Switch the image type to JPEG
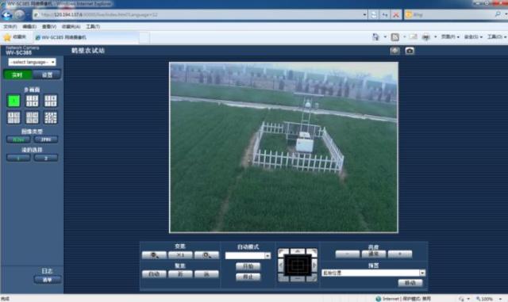Image resolution: width=508 pixels, height=302 pixels. pos(46,140)
